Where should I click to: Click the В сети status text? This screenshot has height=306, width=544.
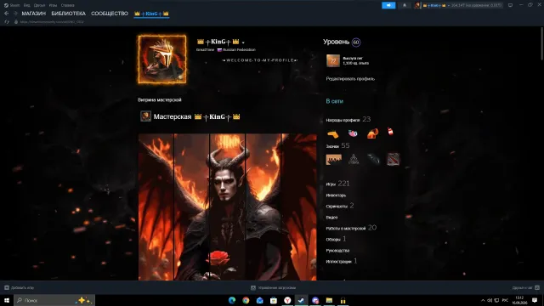(334, 101)
